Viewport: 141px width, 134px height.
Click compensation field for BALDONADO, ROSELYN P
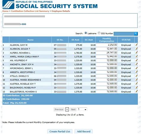[107, 88]
